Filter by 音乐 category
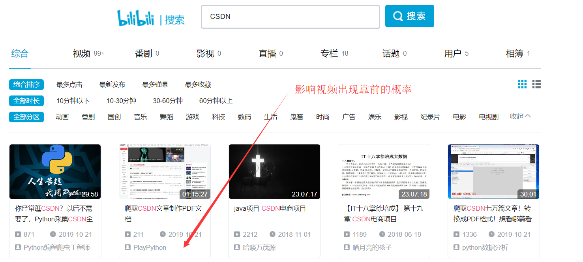Viewport: 583px width, 262px height. point(141,117)
